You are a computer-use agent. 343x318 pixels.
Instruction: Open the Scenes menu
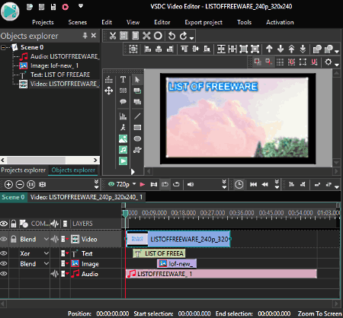point(78,22)
